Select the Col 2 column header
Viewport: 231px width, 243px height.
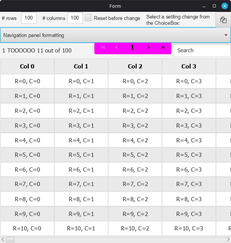coord(135,66)
